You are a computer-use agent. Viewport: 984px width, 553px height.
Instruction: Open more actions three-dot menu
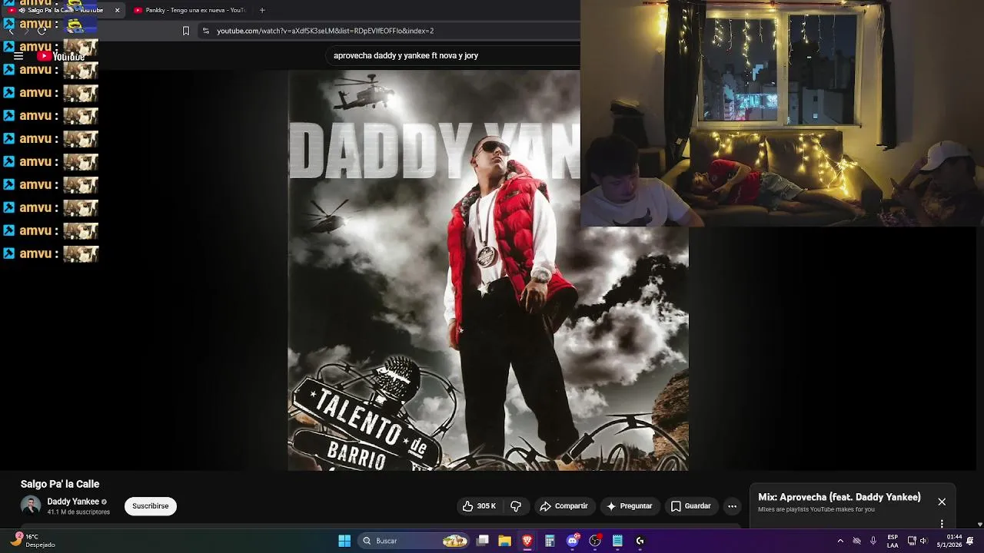tap(732, 506)
